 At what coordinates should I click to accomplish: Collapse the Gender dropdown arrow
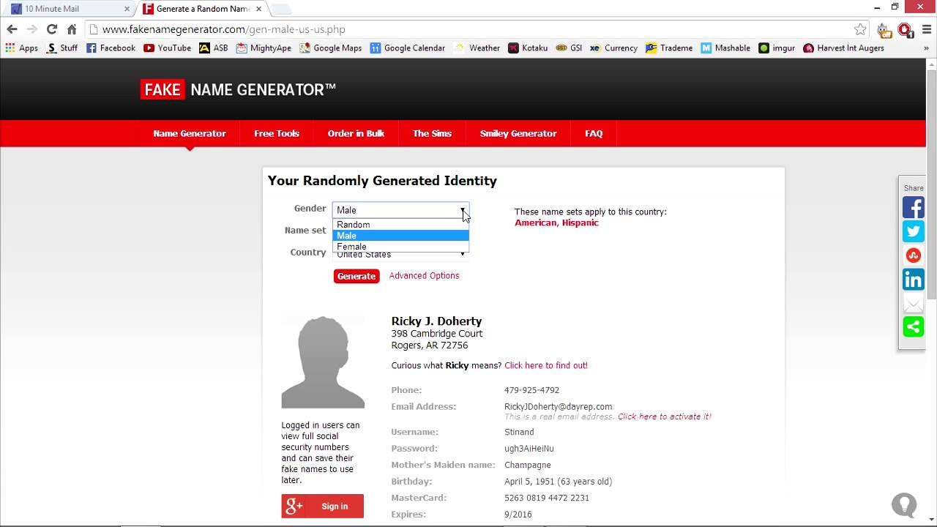(463, 210)
